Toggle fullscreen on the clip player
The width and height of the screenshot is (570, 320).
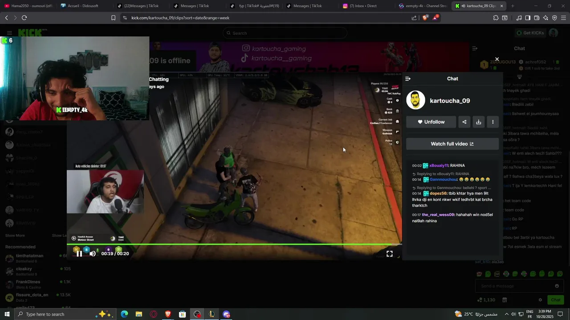tap(390, 254)
